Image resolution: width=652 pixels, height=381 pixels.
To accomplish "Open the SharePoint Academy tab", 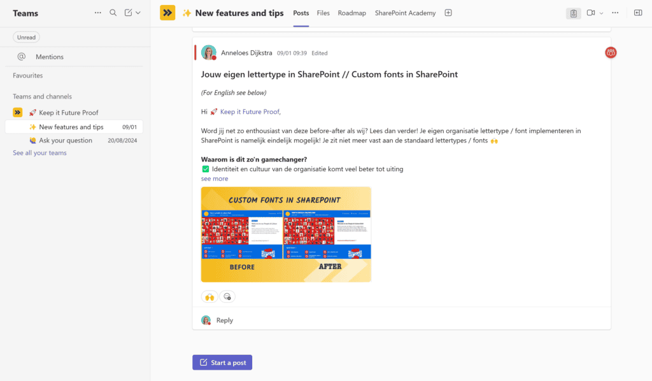I will point(406,13).
